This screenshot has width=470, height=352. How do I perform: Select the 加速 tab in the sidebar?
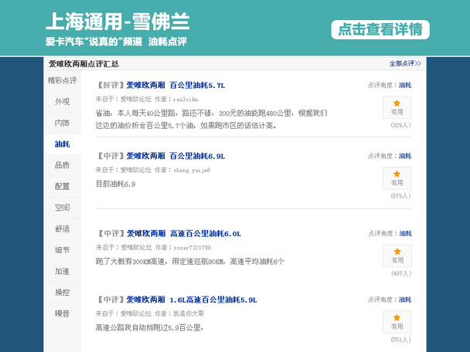click(62, 271)
